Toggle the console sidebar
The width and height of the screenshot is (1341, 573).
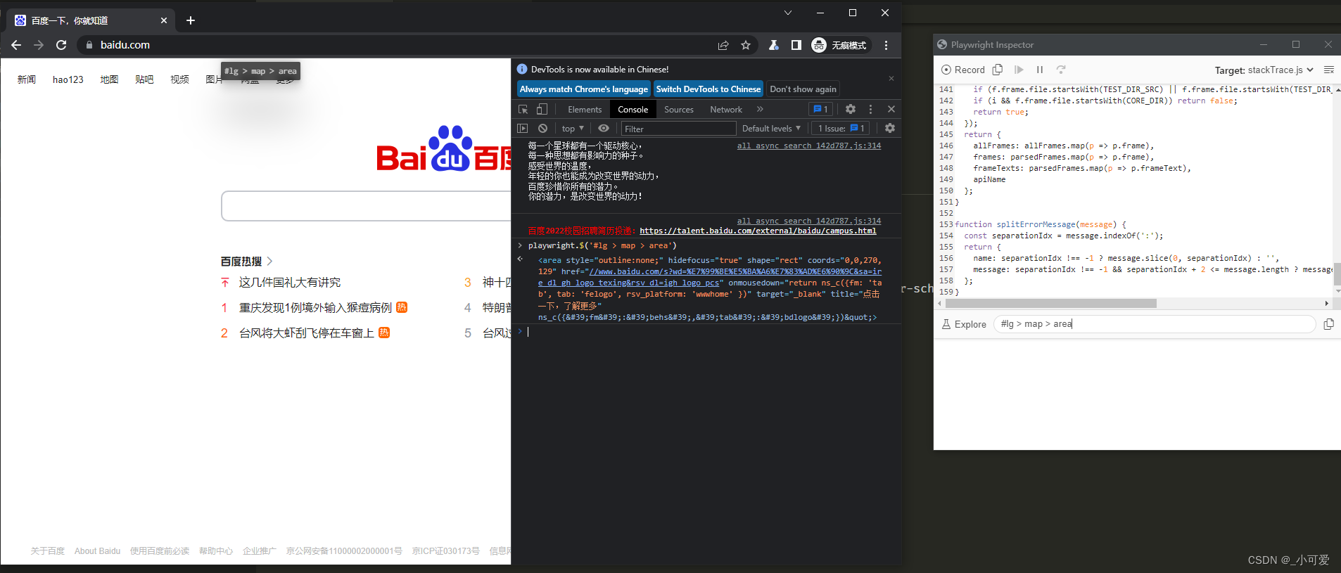(522, 129)
